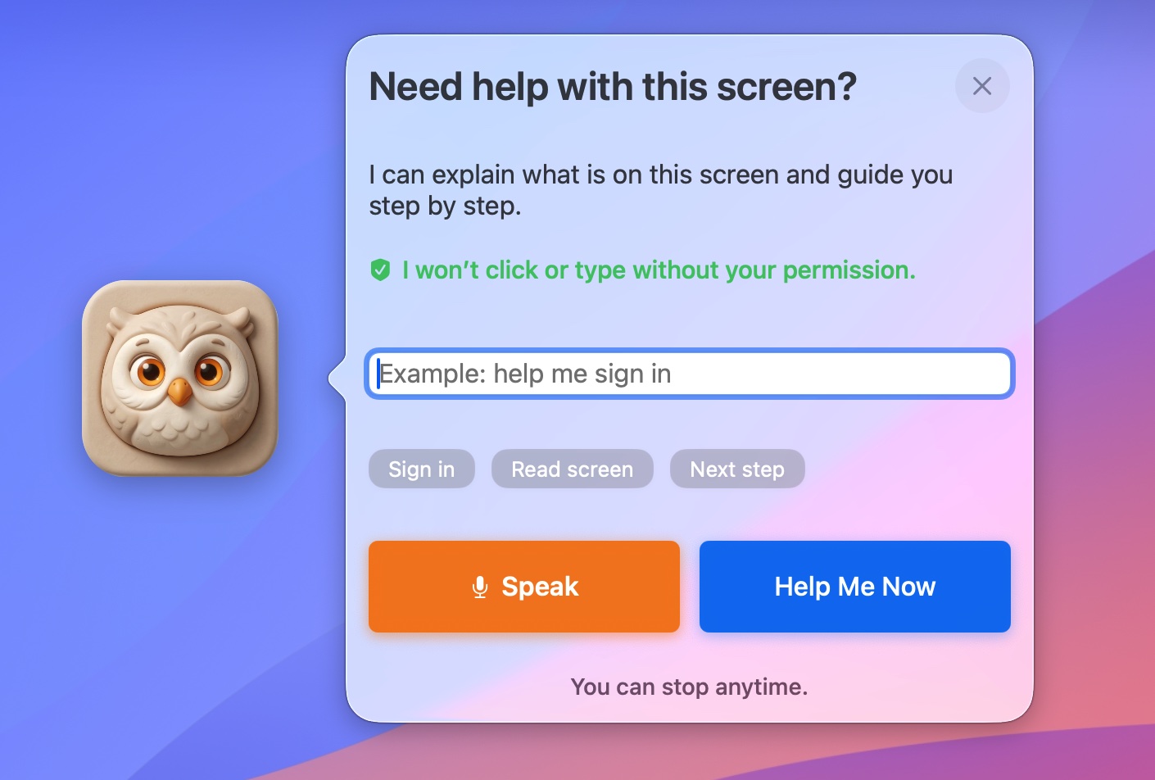Viewport: 1155px width, 780px height.
Task: Click the green permission notice text
Action: [659, 270]
